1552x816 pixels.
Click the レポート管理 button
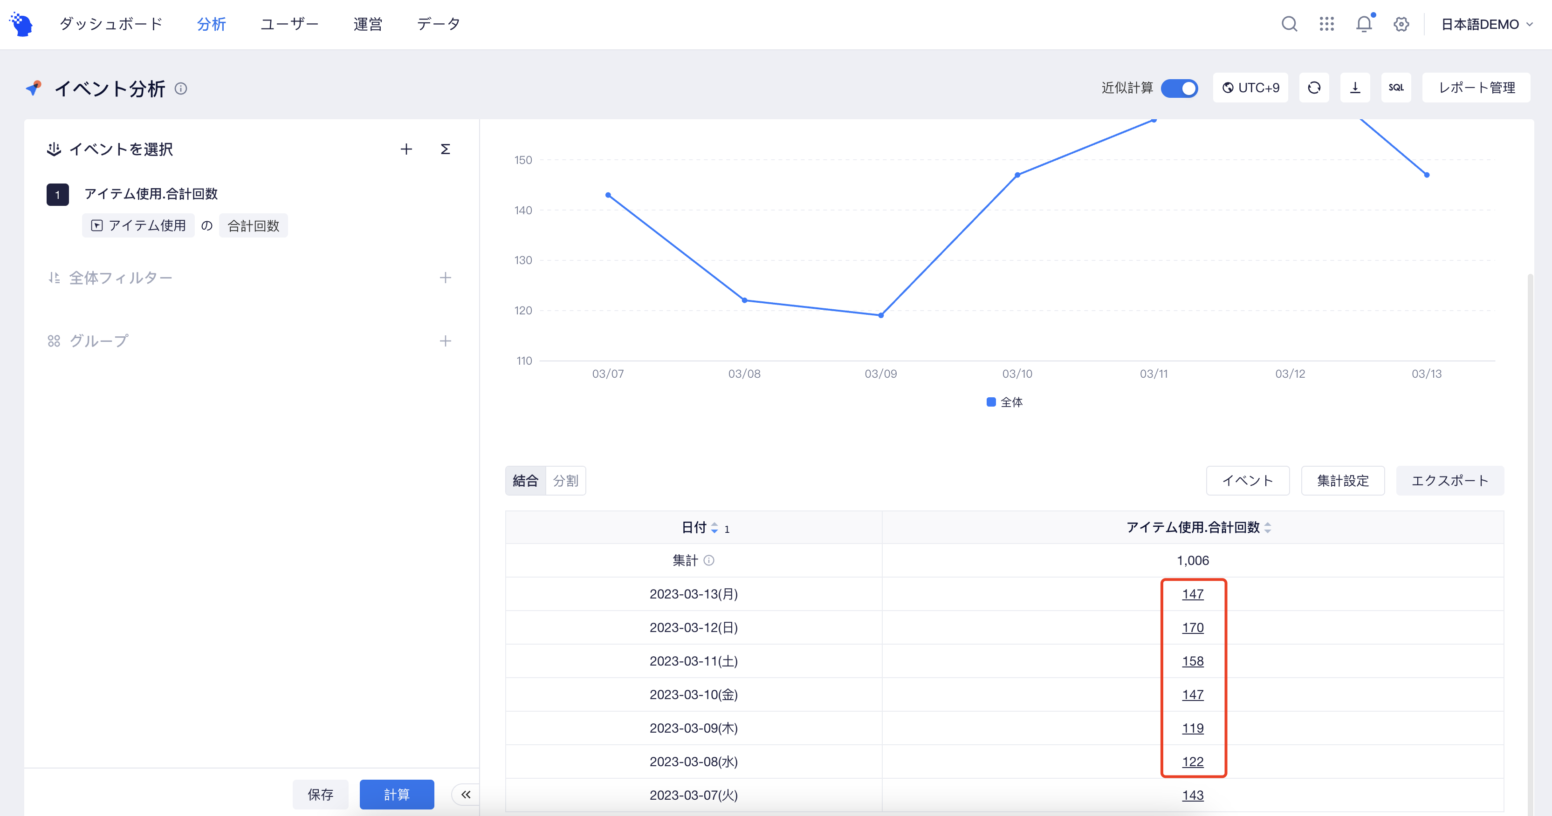1476,88
